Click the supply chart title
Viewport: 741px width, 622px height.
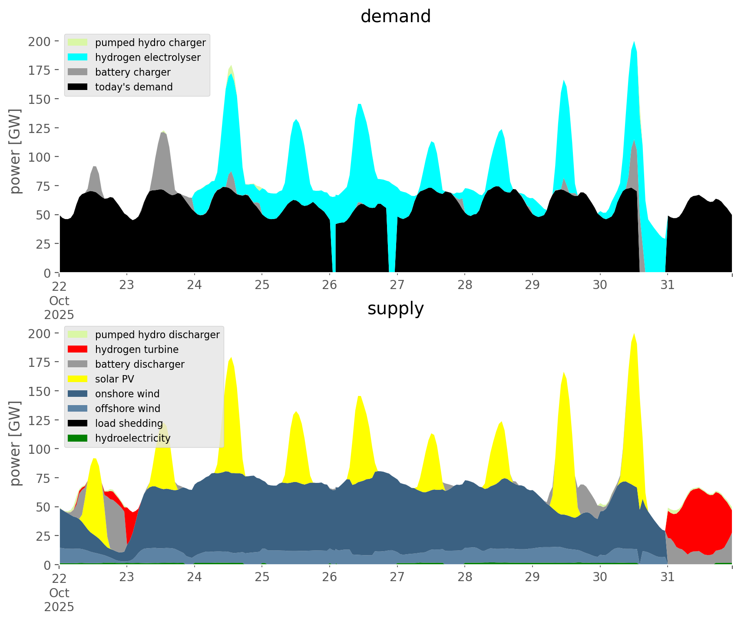tap(395, 309)
